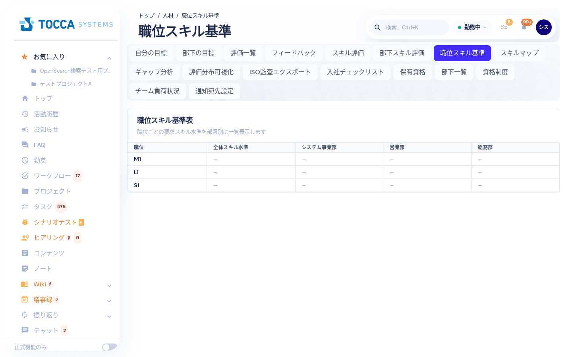
Task: Click the chat bubble icon beside チャット
Action: [25, 330]
